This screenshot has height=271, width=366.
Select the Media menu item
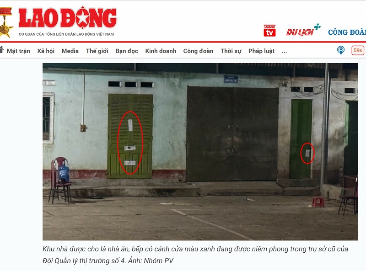click(x=70, y=51)
